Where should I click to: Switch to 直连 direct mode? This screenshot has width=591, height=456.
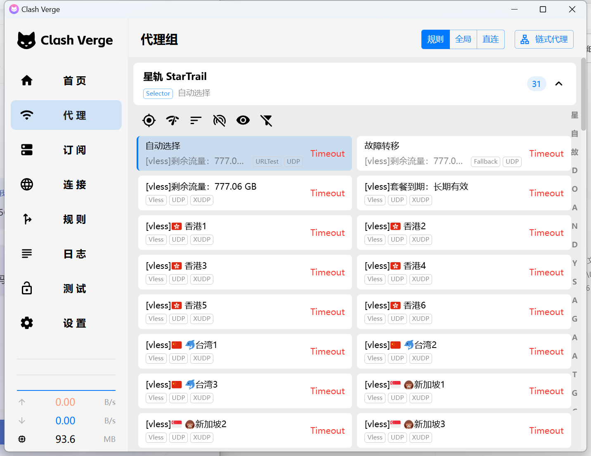pos(491,40)
